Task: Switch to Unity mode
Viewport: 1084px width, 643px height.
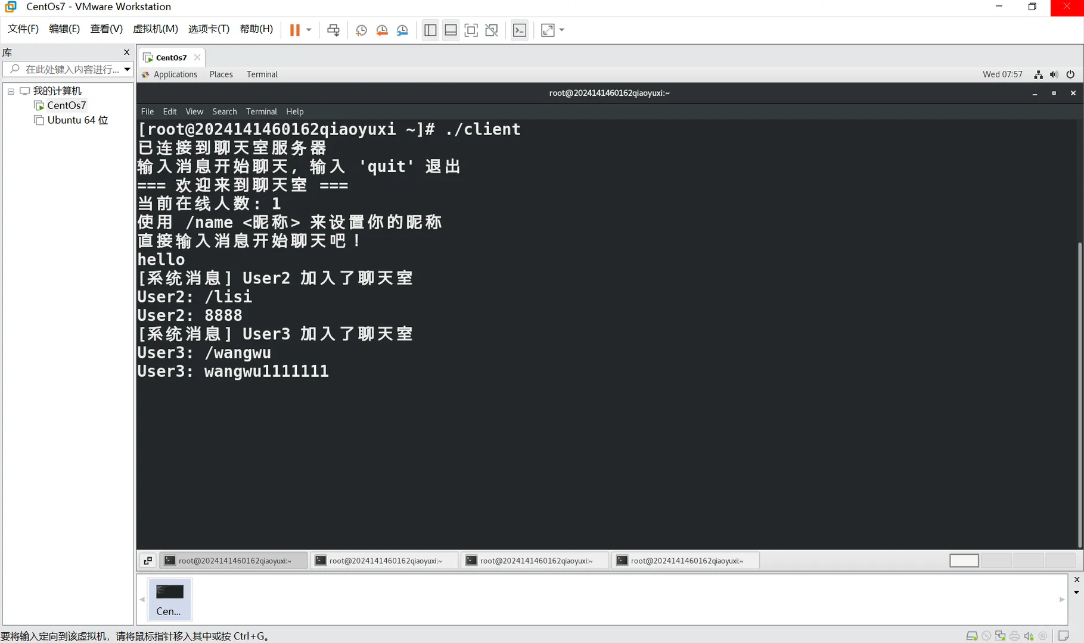Action: coord(492,30)
